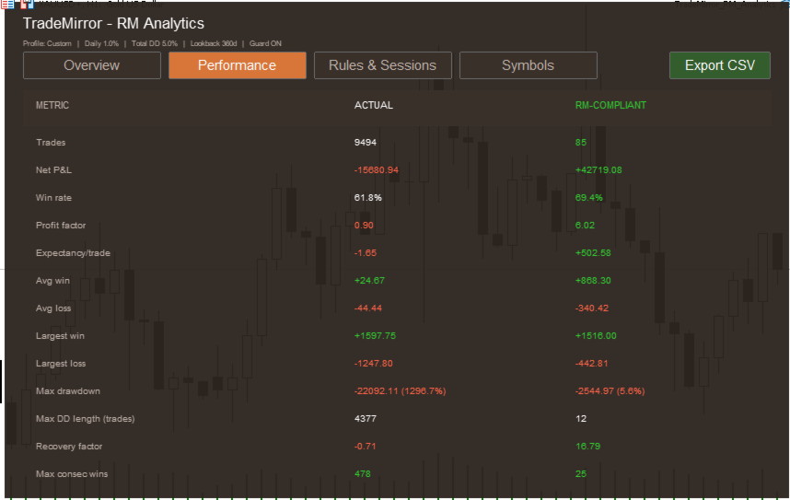
Task: Click RM-compliant avg loss -340.42
Action: [x=591, y=308]
